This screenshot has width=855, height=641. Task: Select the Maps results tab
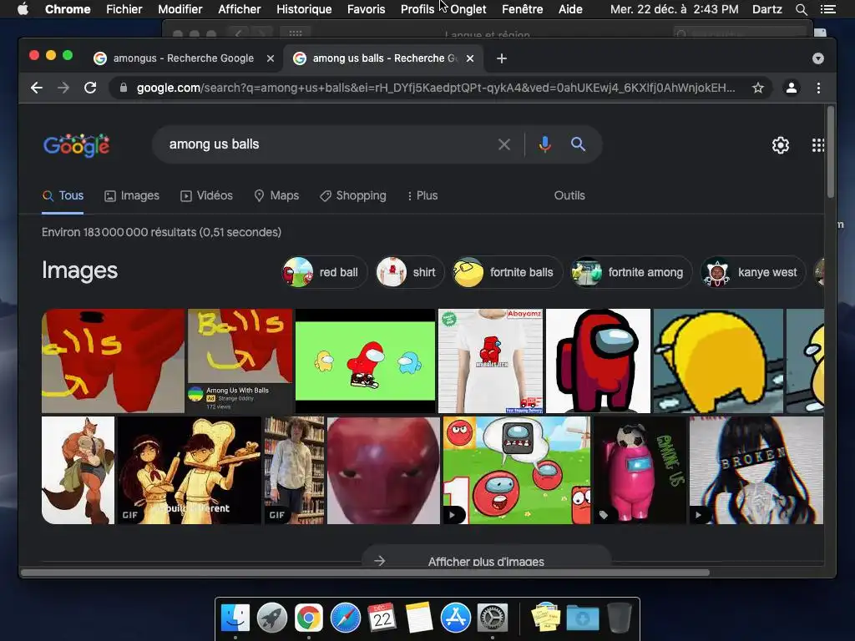click(x=276, y=195)
